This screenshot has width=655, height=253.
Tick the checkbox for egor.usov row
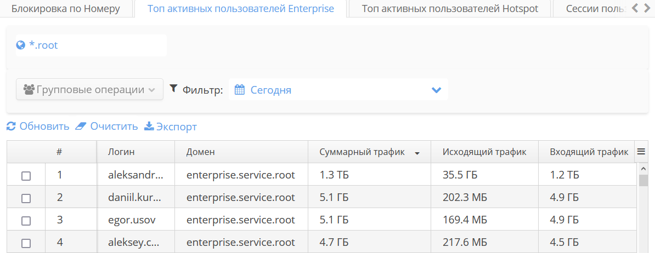coord(26,221)
